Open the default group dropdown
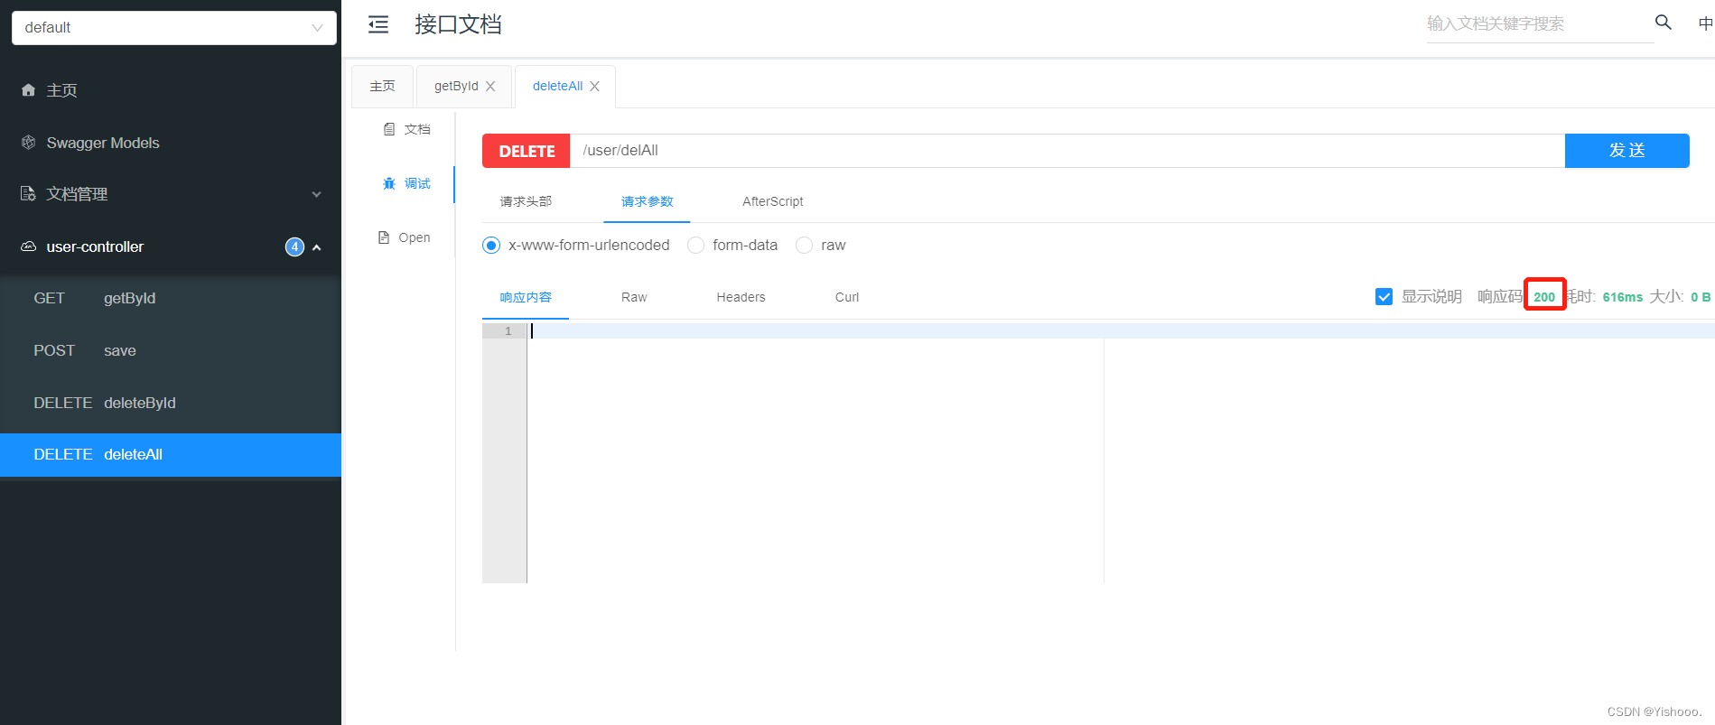Image resolution: width=1715 pixels, height=725 pixels. click(174, 27)
